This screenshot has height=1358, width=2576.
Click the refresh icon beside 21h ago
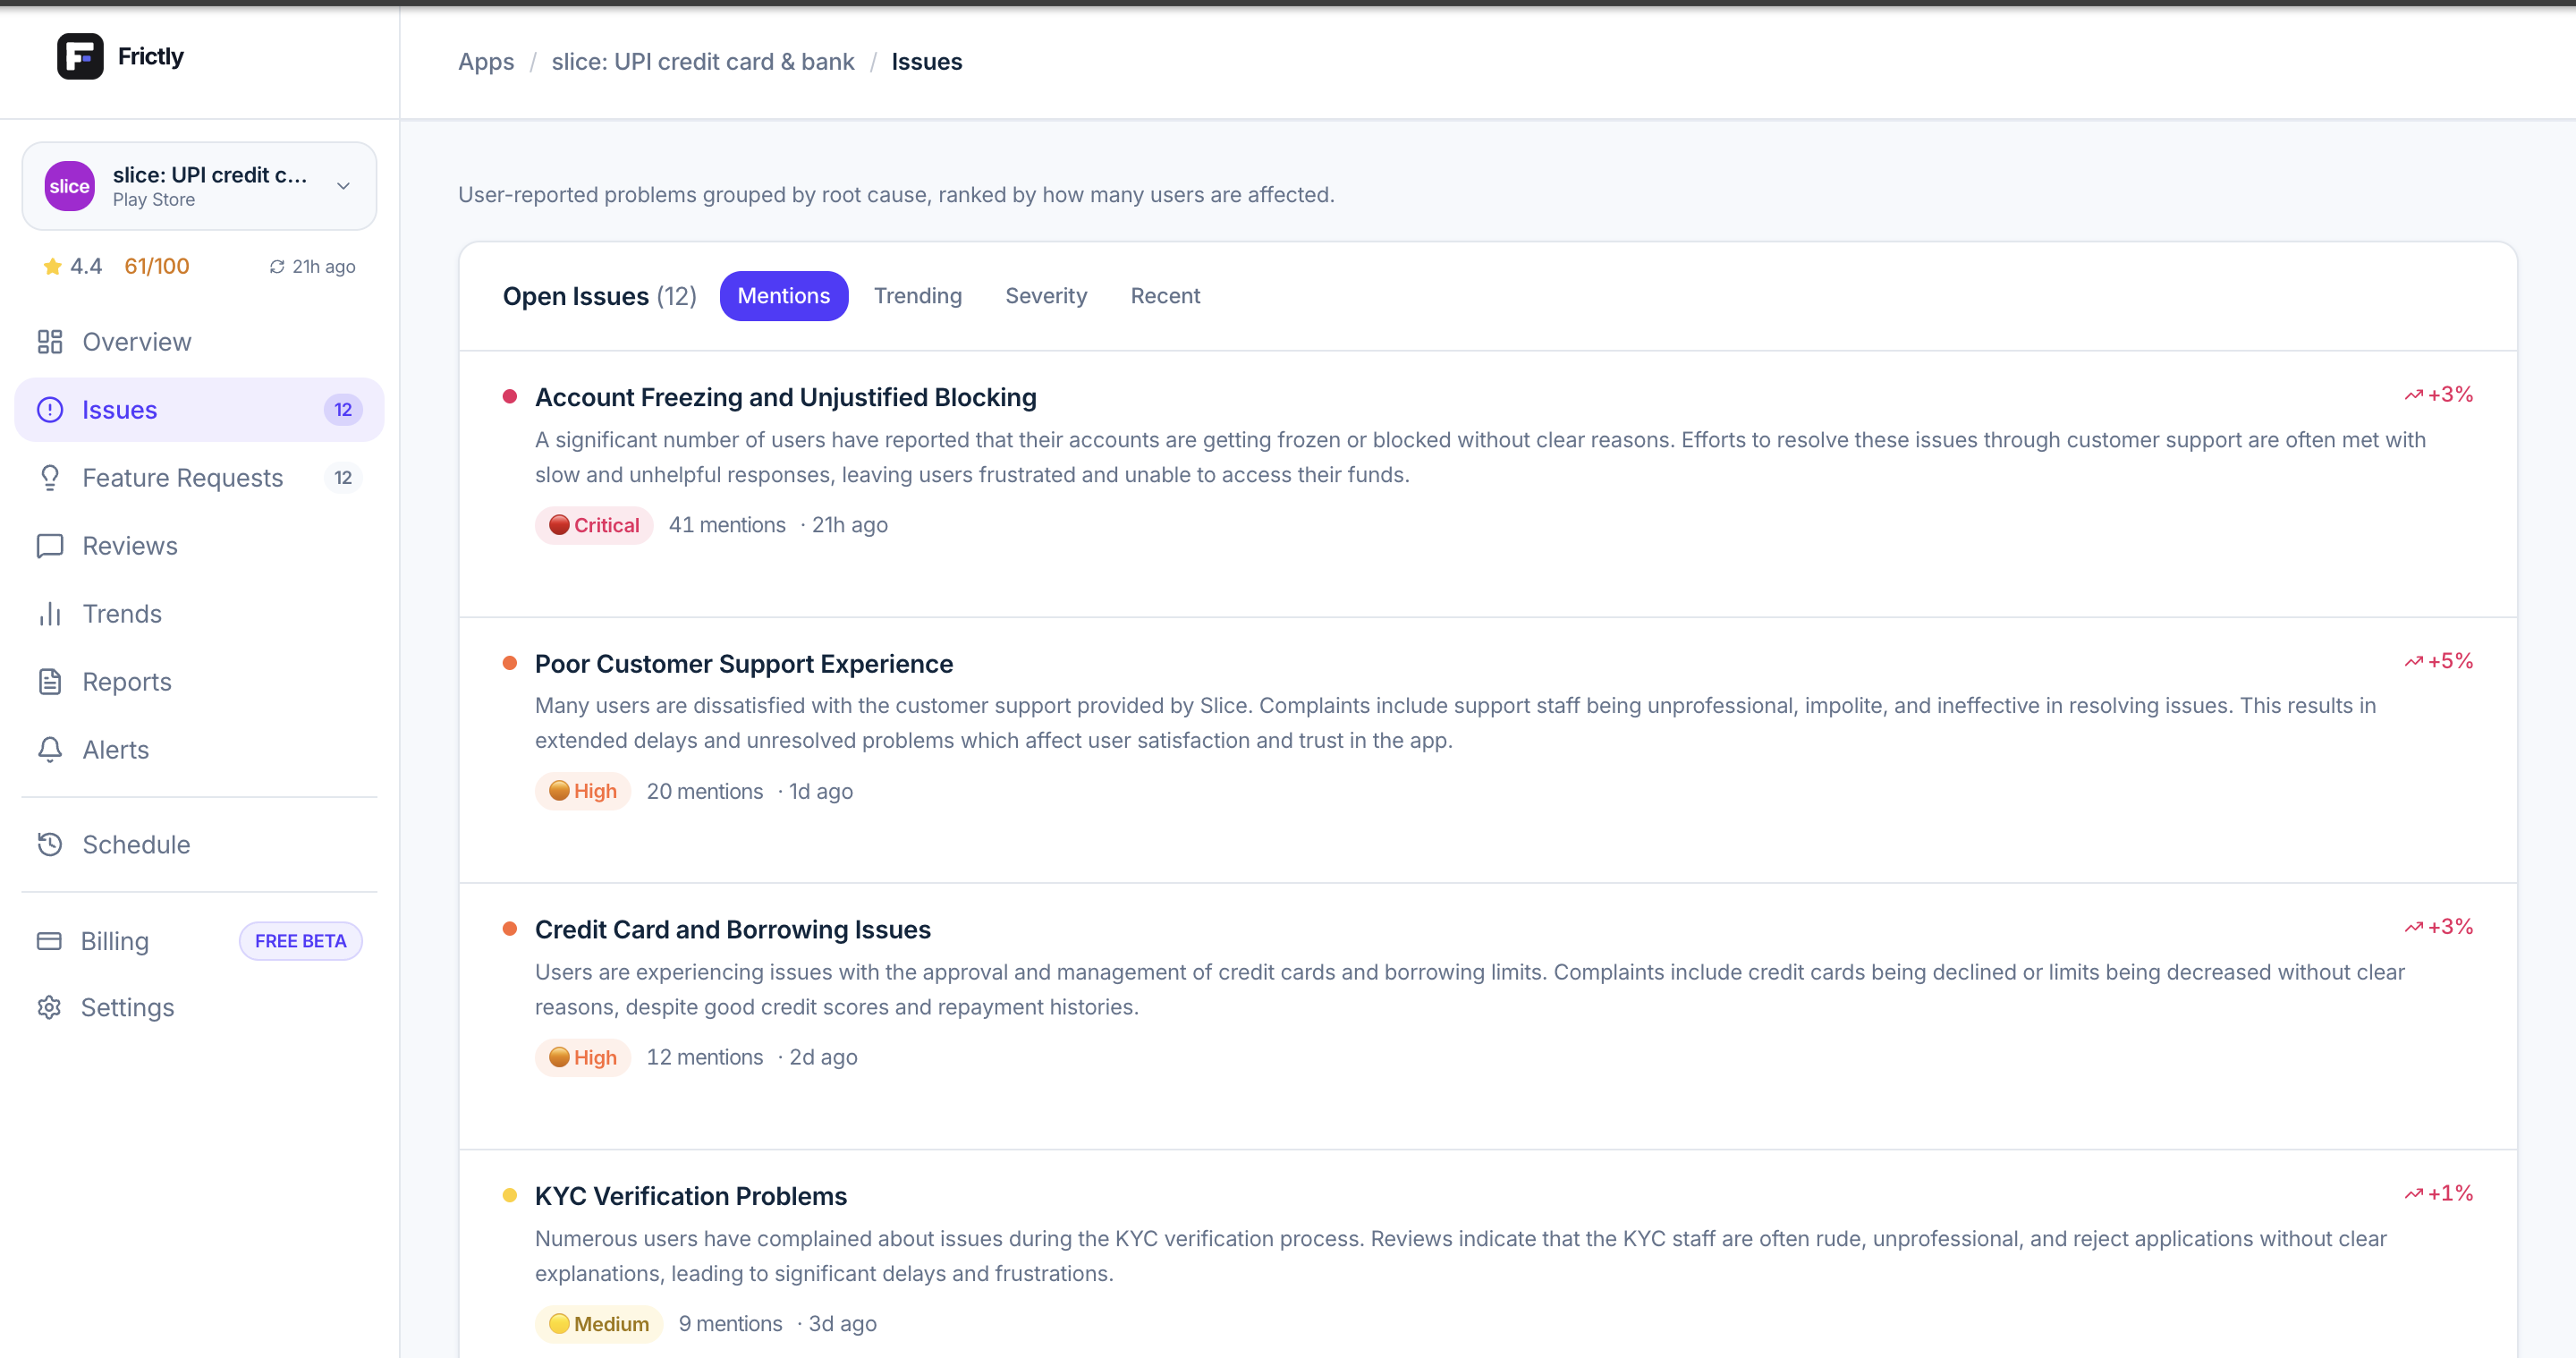[x=277, y=266]
